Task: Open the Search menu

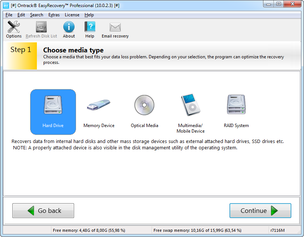Action: click(x=37, y=15)
